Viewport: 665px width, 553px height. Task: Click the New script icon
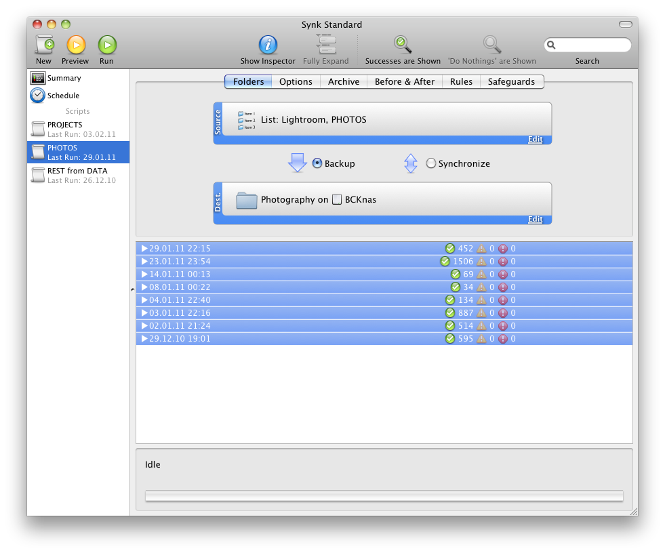pos(45,45)
